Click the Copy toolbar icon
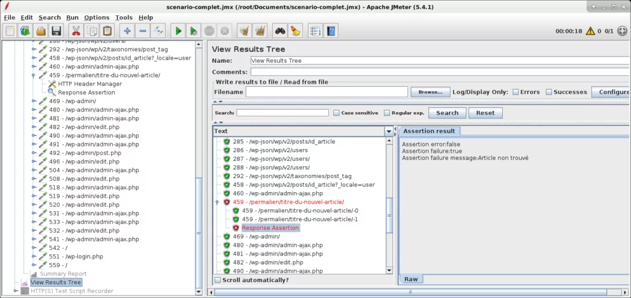The image size is (631, 298). (x=92, y=31)
